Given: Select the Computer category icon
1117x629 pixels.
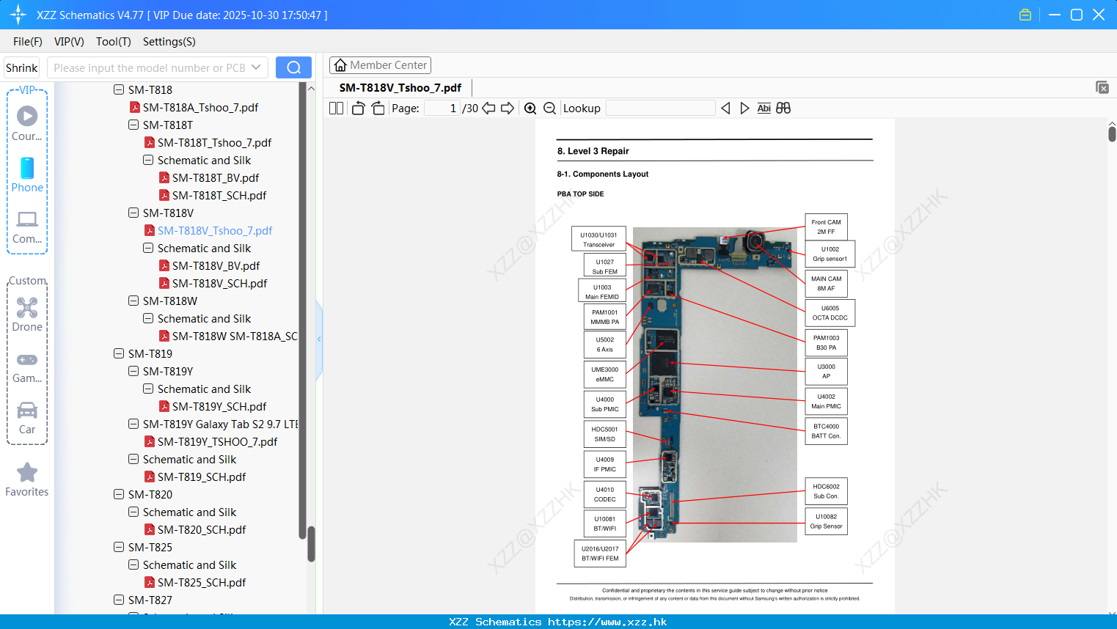Looking at the screenshot, I should tap(27, 227).
